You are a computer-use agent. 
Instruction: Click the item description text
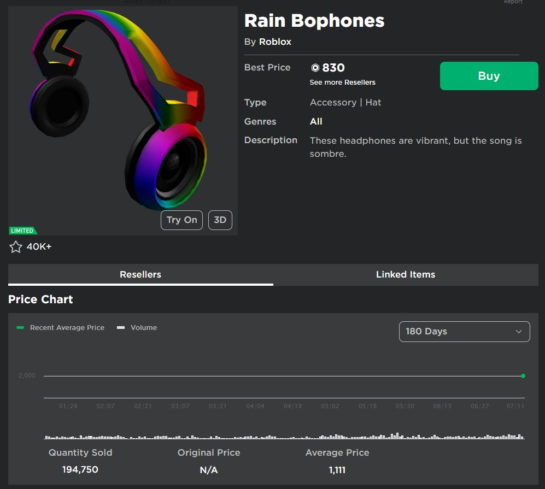click(x=415, y=147)
